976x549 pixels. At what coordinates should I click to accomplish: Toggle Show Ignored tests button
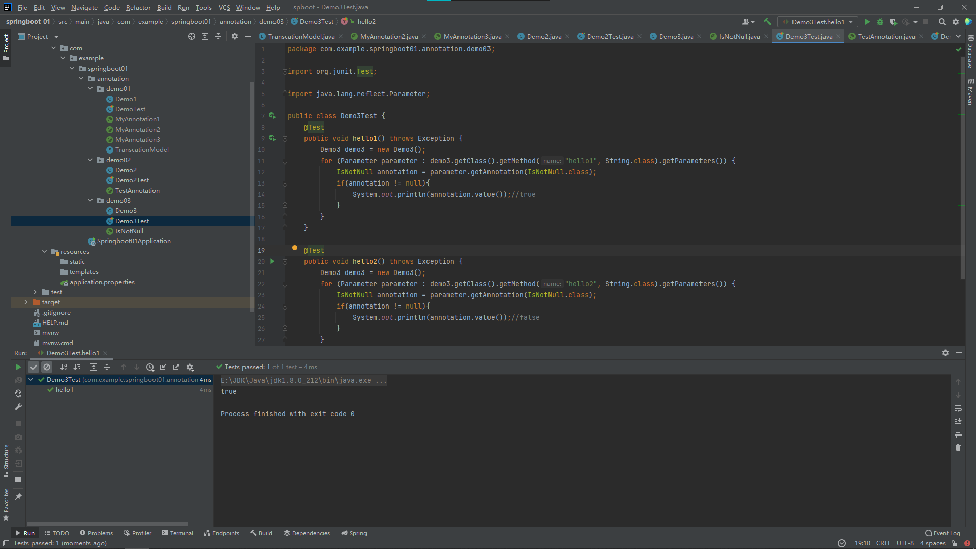click(x=47, y=367)
